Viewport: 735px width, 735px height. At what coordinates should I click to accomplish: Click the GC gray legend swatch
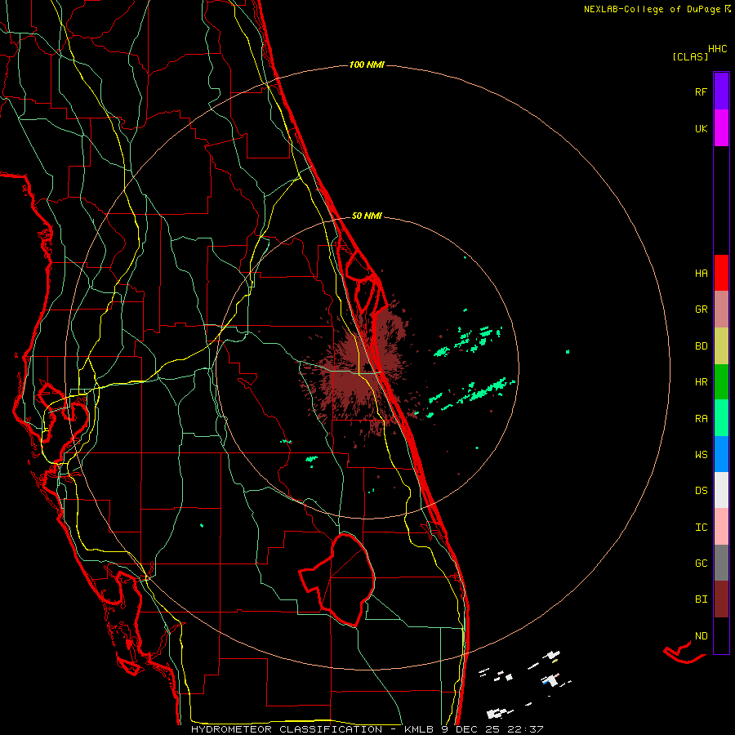coord(721,563)
